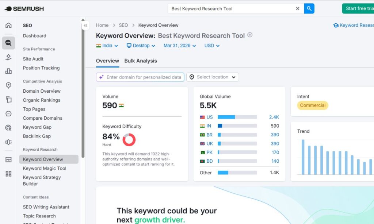This screenshot has width=374, height=224.
Task: Open the Home dashboard icon in the sidebar
Action: (x=8, y=25)
